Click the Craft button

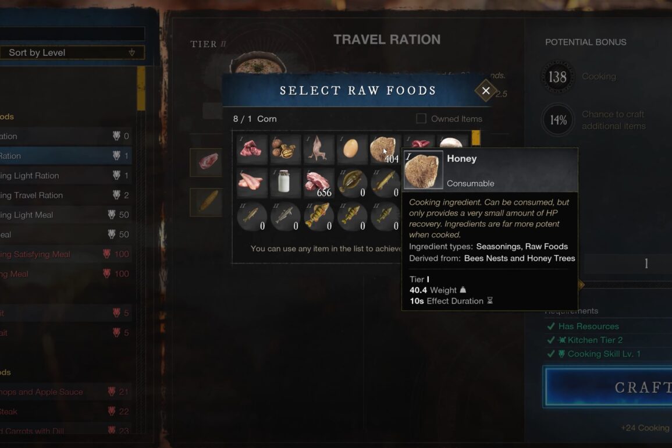point(608,387)
